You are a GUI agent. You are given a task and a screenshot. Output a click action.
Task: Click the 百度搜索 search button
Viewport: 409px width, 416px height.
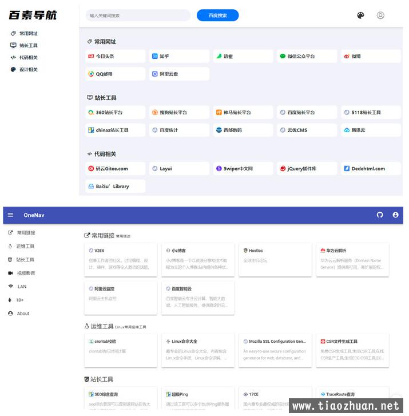coord(217,15)
